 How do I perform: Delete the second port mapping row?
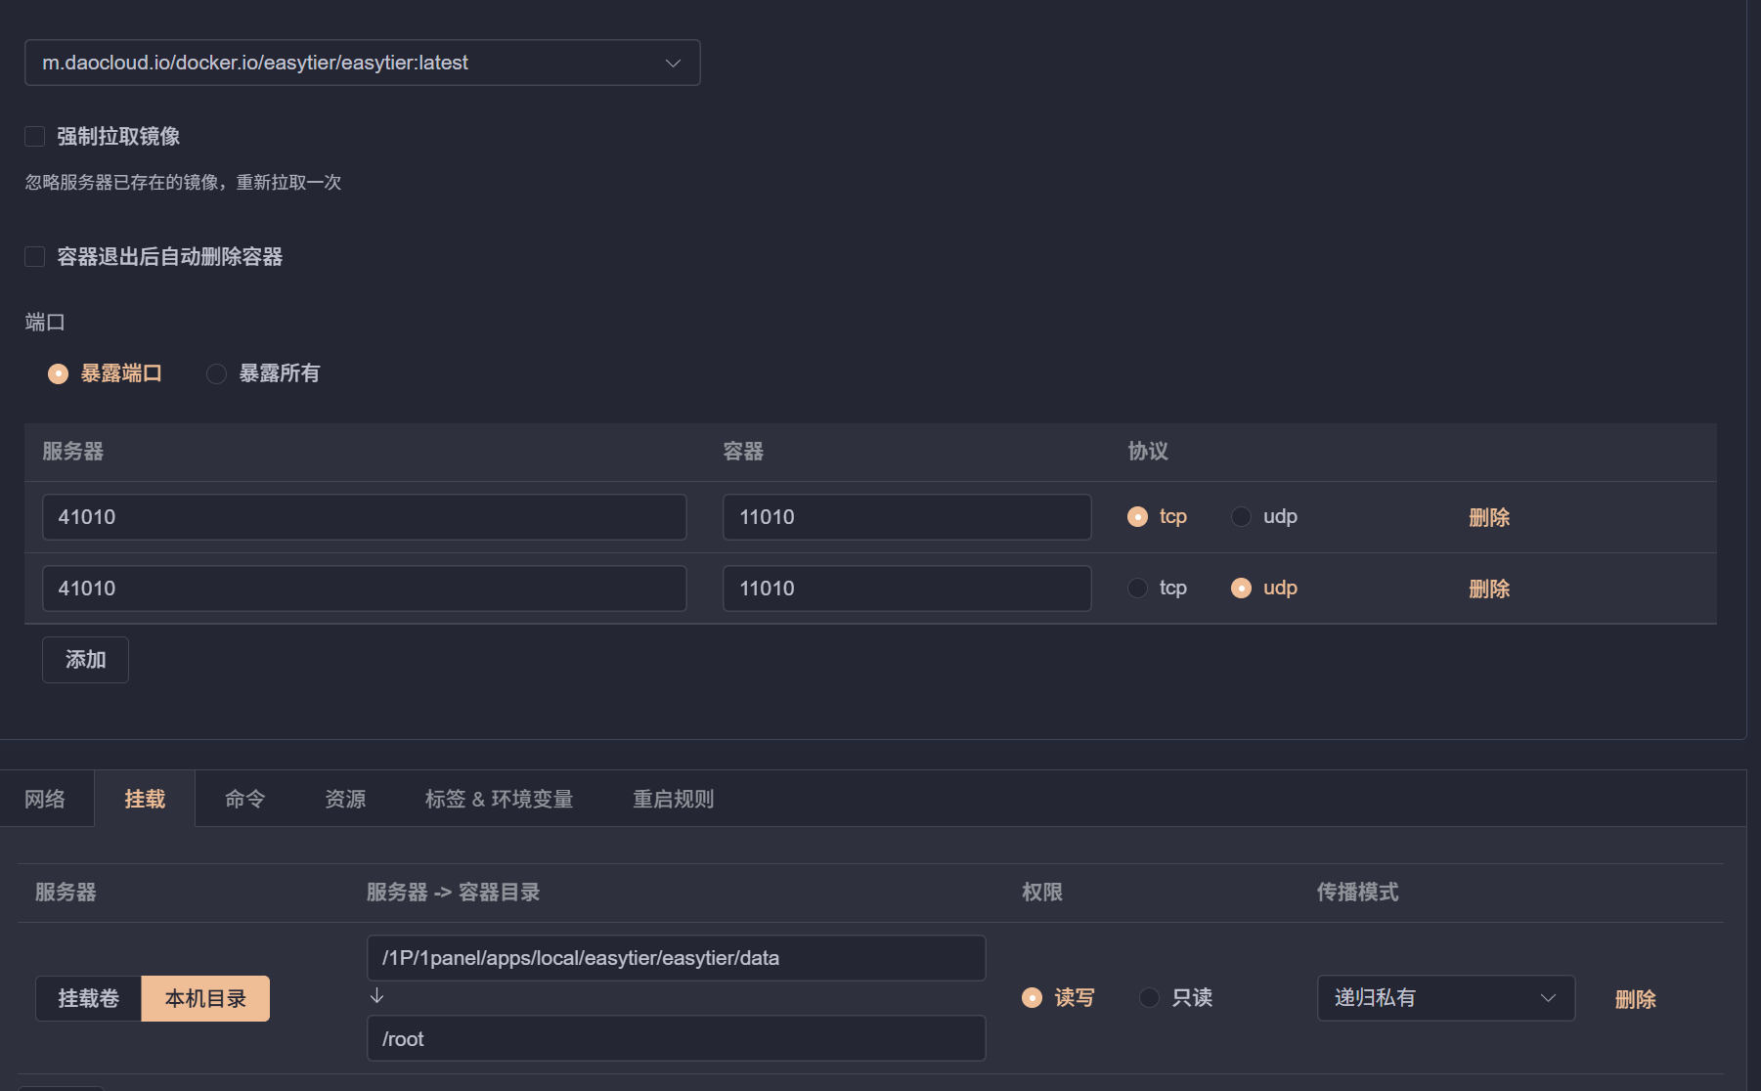[1488, 589]
